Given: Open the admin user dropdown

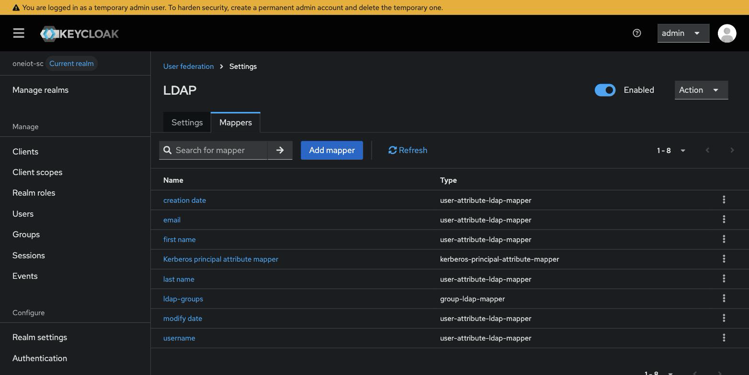Looking at the screenshot, I should 683,33.
